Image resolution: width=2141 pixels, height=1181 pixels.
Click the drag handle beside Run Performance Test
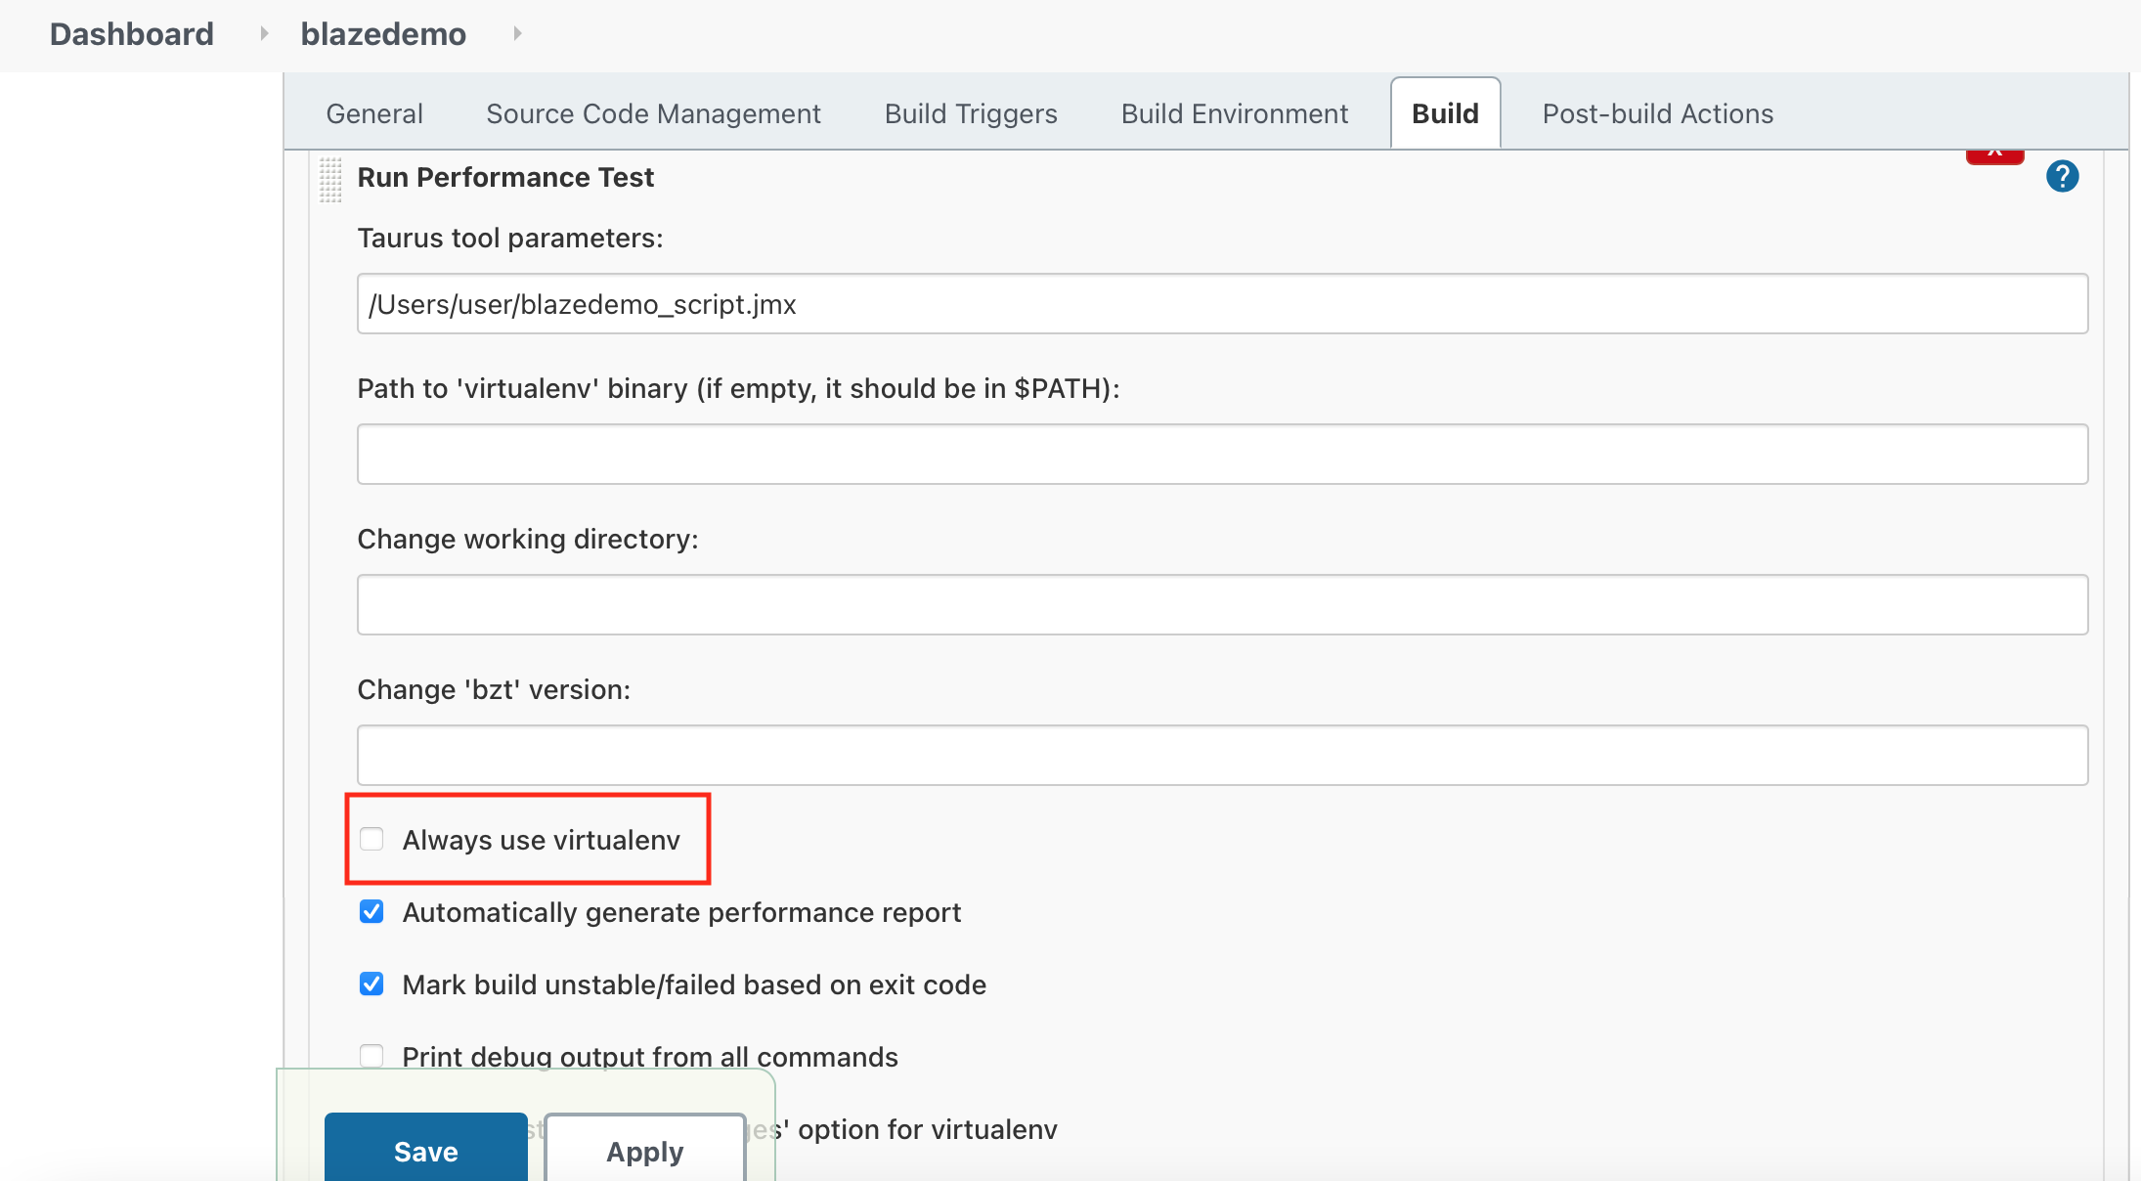(330, 180)
